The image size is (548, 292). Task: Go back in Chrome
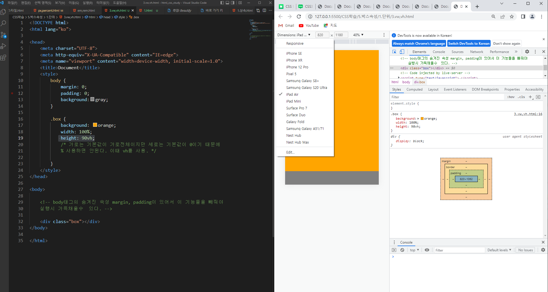[x=281, y=17]
